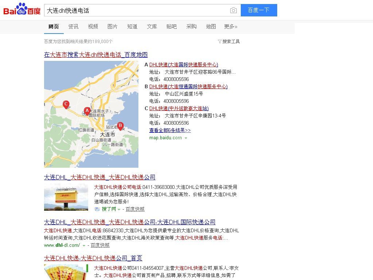This screenshot has width=373, height=280.
Task: Click address 大连市甘井子区辛康园13-4号
Action: (x=195, y=116)
